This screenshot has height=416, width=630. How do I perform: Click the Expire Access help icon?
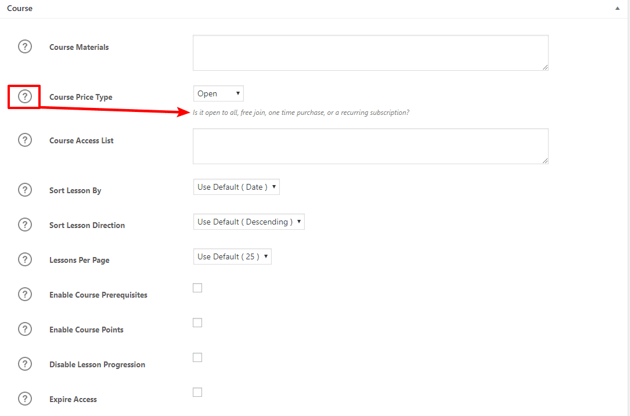coord(25,398)
